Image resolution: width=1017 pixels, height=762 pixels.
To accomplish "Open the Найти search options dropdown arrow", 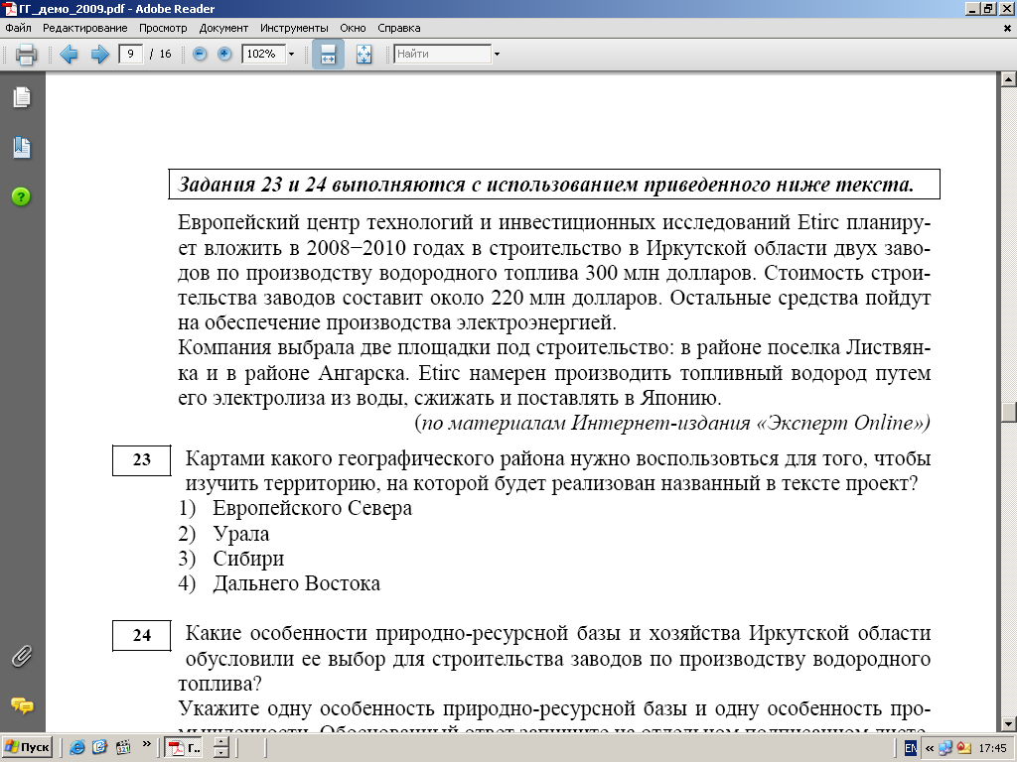I will point(497,54).
